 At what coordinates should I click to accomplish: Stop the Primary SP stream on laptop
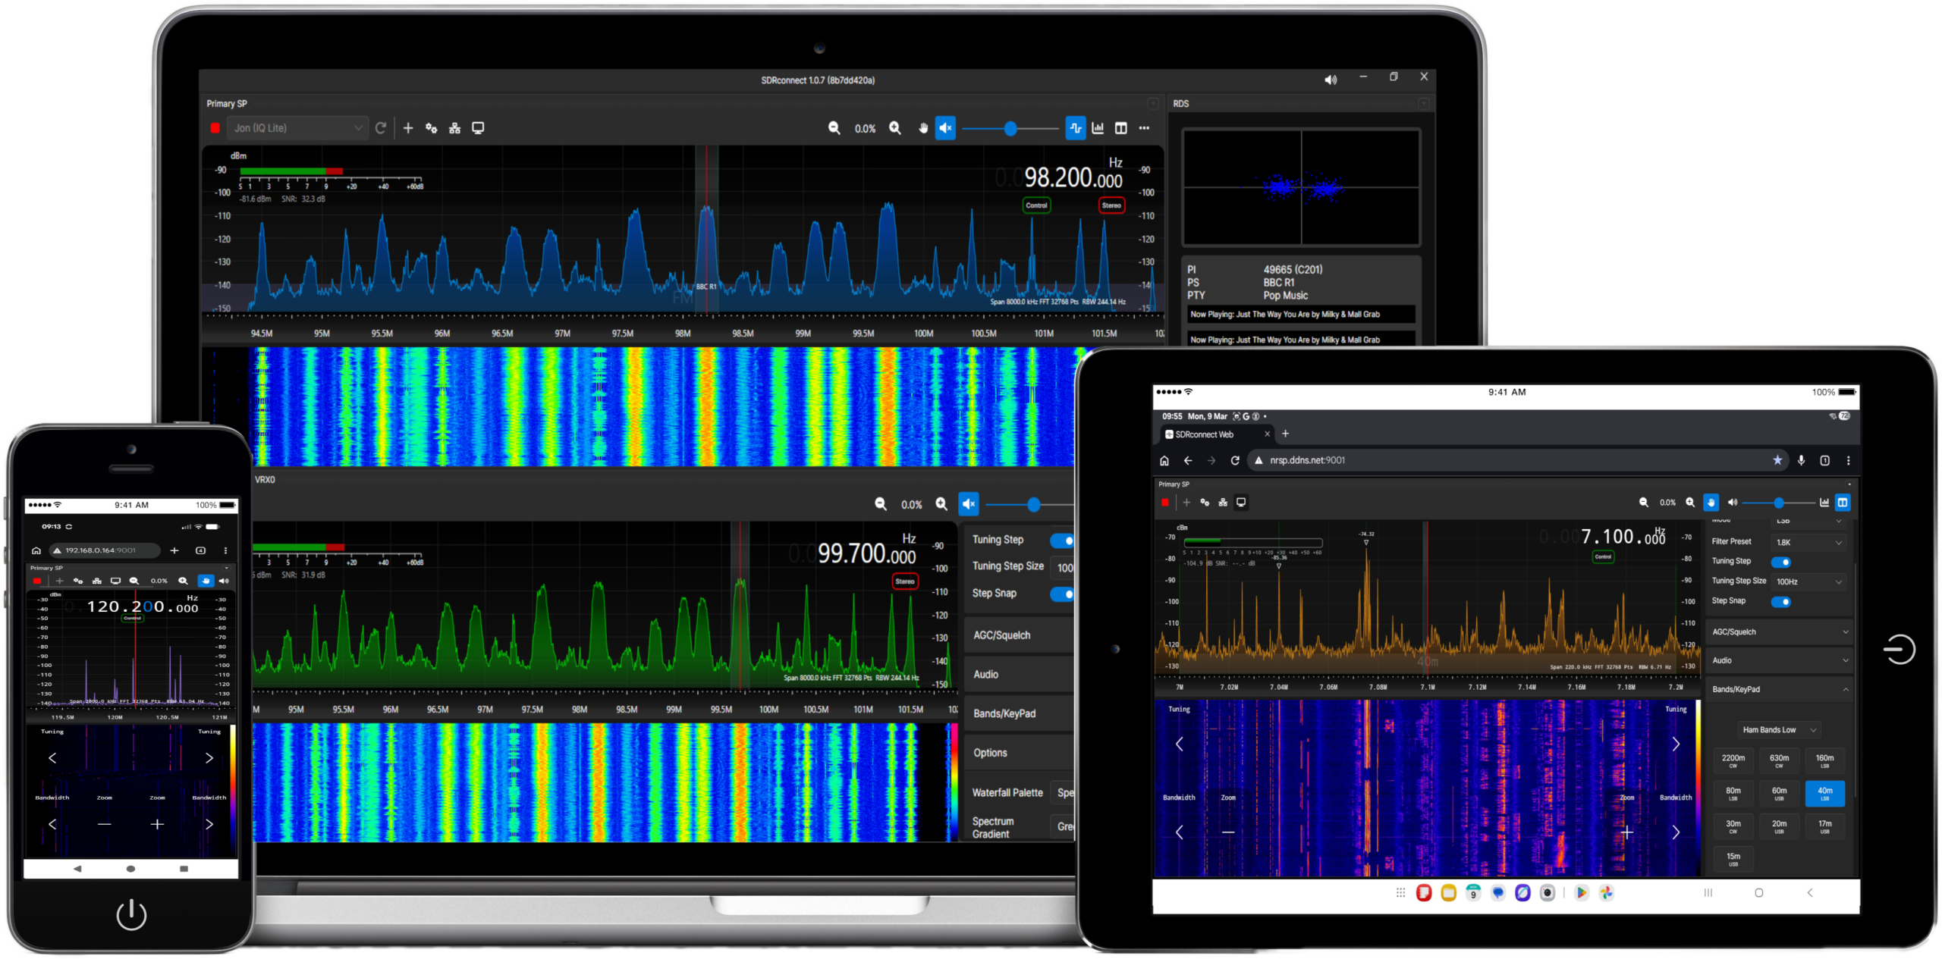point(215,128)
